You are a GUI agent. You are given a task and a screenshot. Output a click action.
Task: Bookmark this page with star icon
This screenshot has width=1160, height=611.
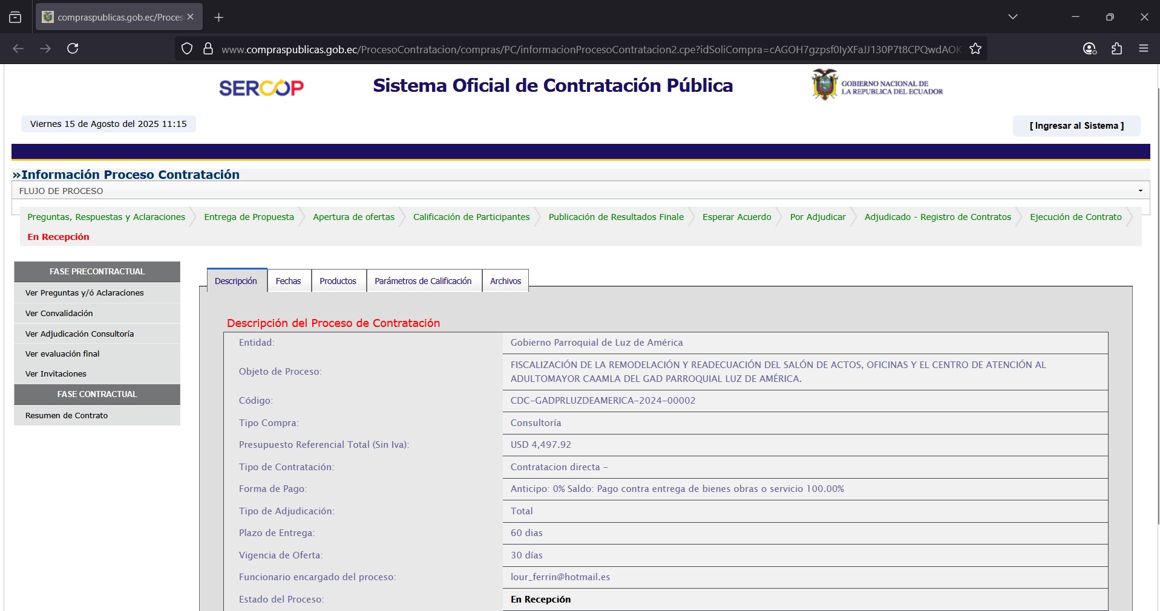tap(975, 49)
